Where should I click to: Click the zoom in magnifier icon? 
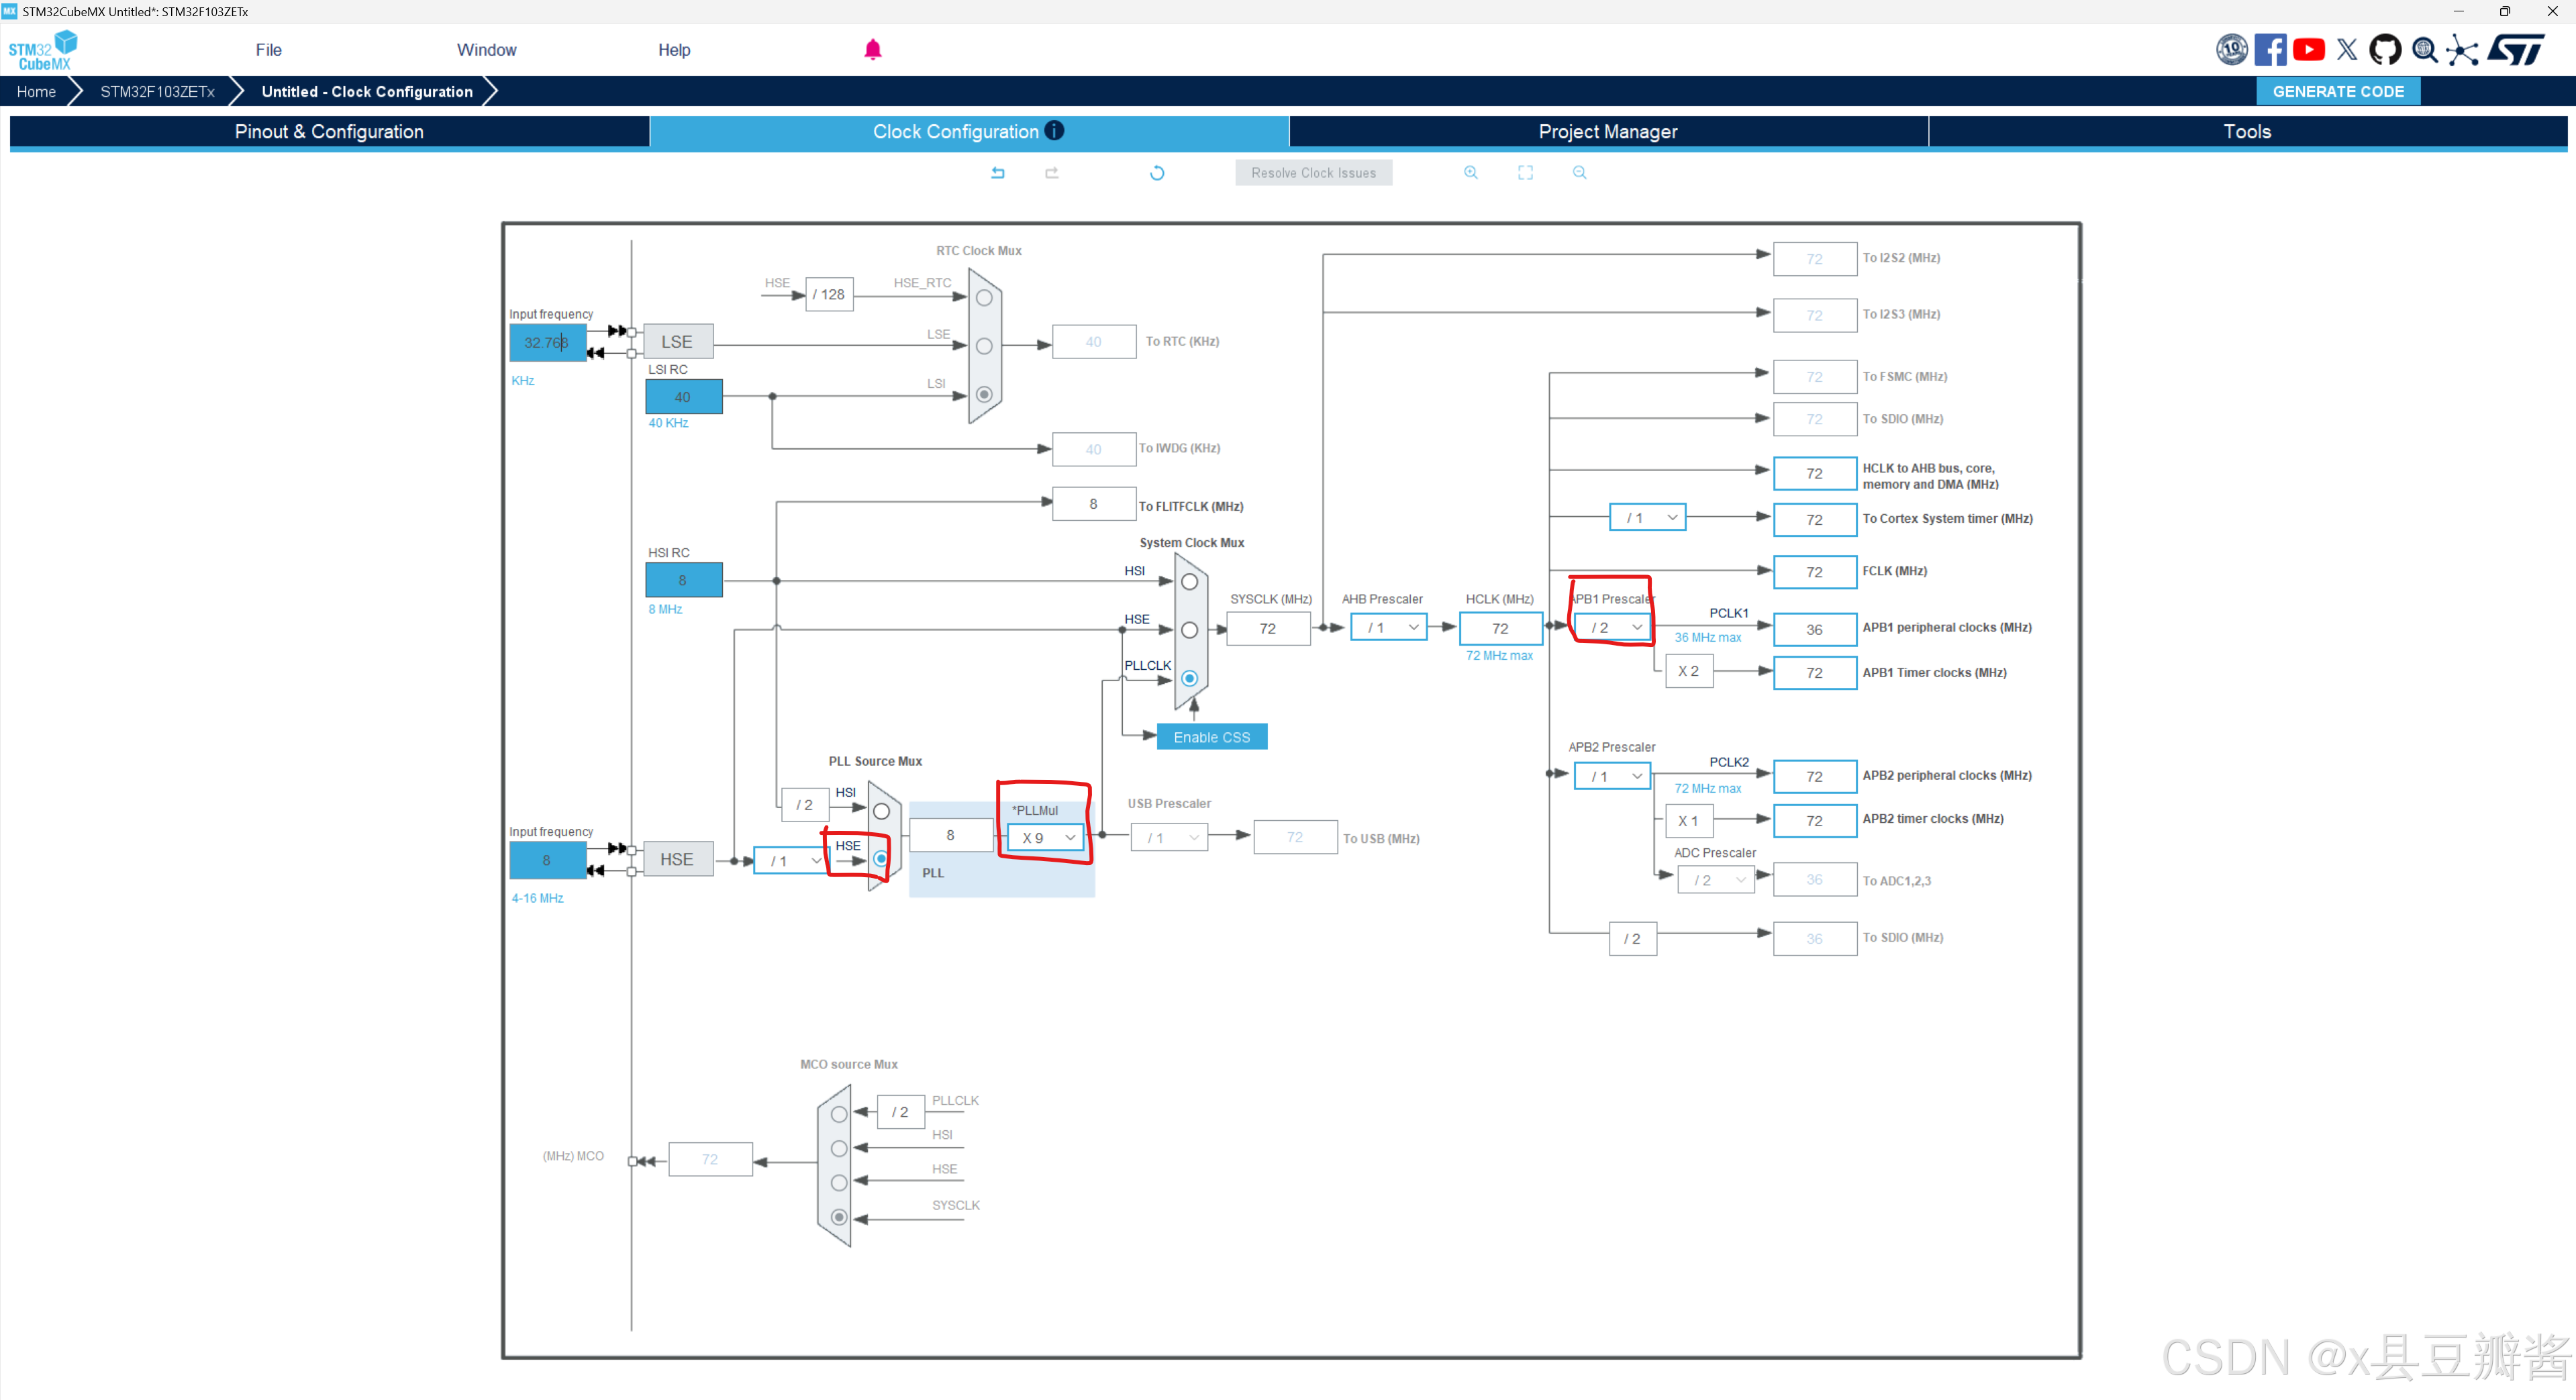point(1470,173)
